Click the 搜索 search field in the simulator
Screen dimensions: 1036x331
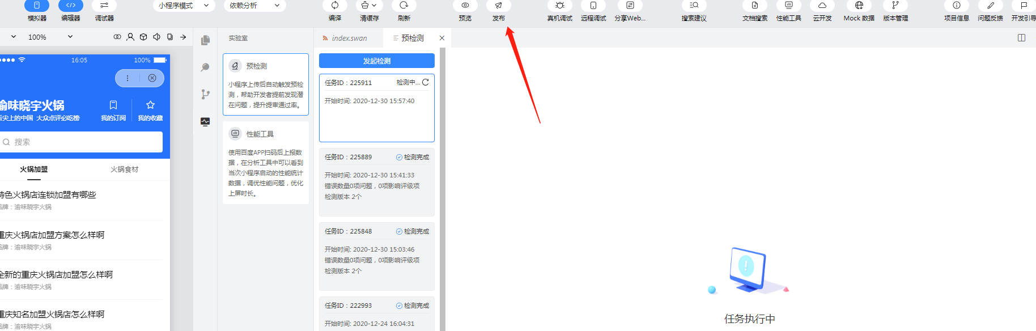pos(81,142)
